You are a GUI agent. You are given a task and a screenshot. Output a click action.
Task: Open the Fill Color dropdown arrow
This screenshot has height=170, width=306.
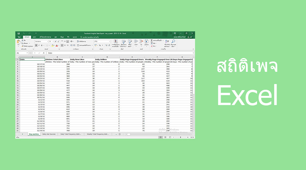(x=54, y=45)
